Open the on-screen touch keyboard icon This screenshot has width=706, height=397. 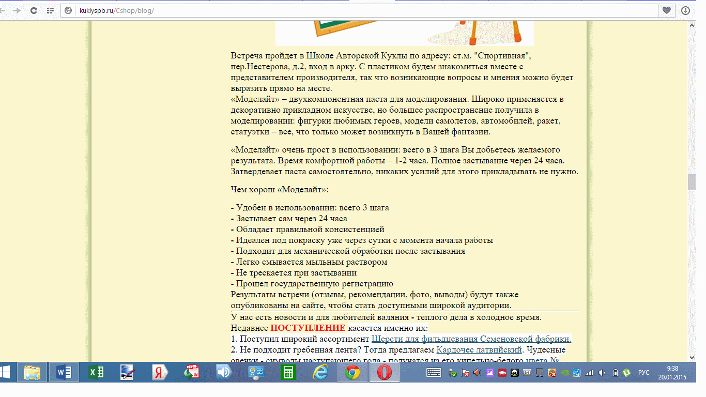434,373
